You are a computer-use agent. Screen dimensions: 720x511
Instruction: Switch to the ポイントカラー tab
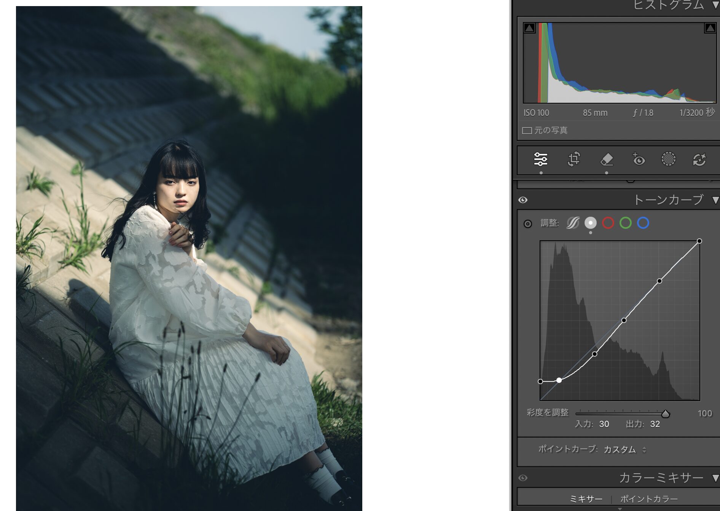649,499
